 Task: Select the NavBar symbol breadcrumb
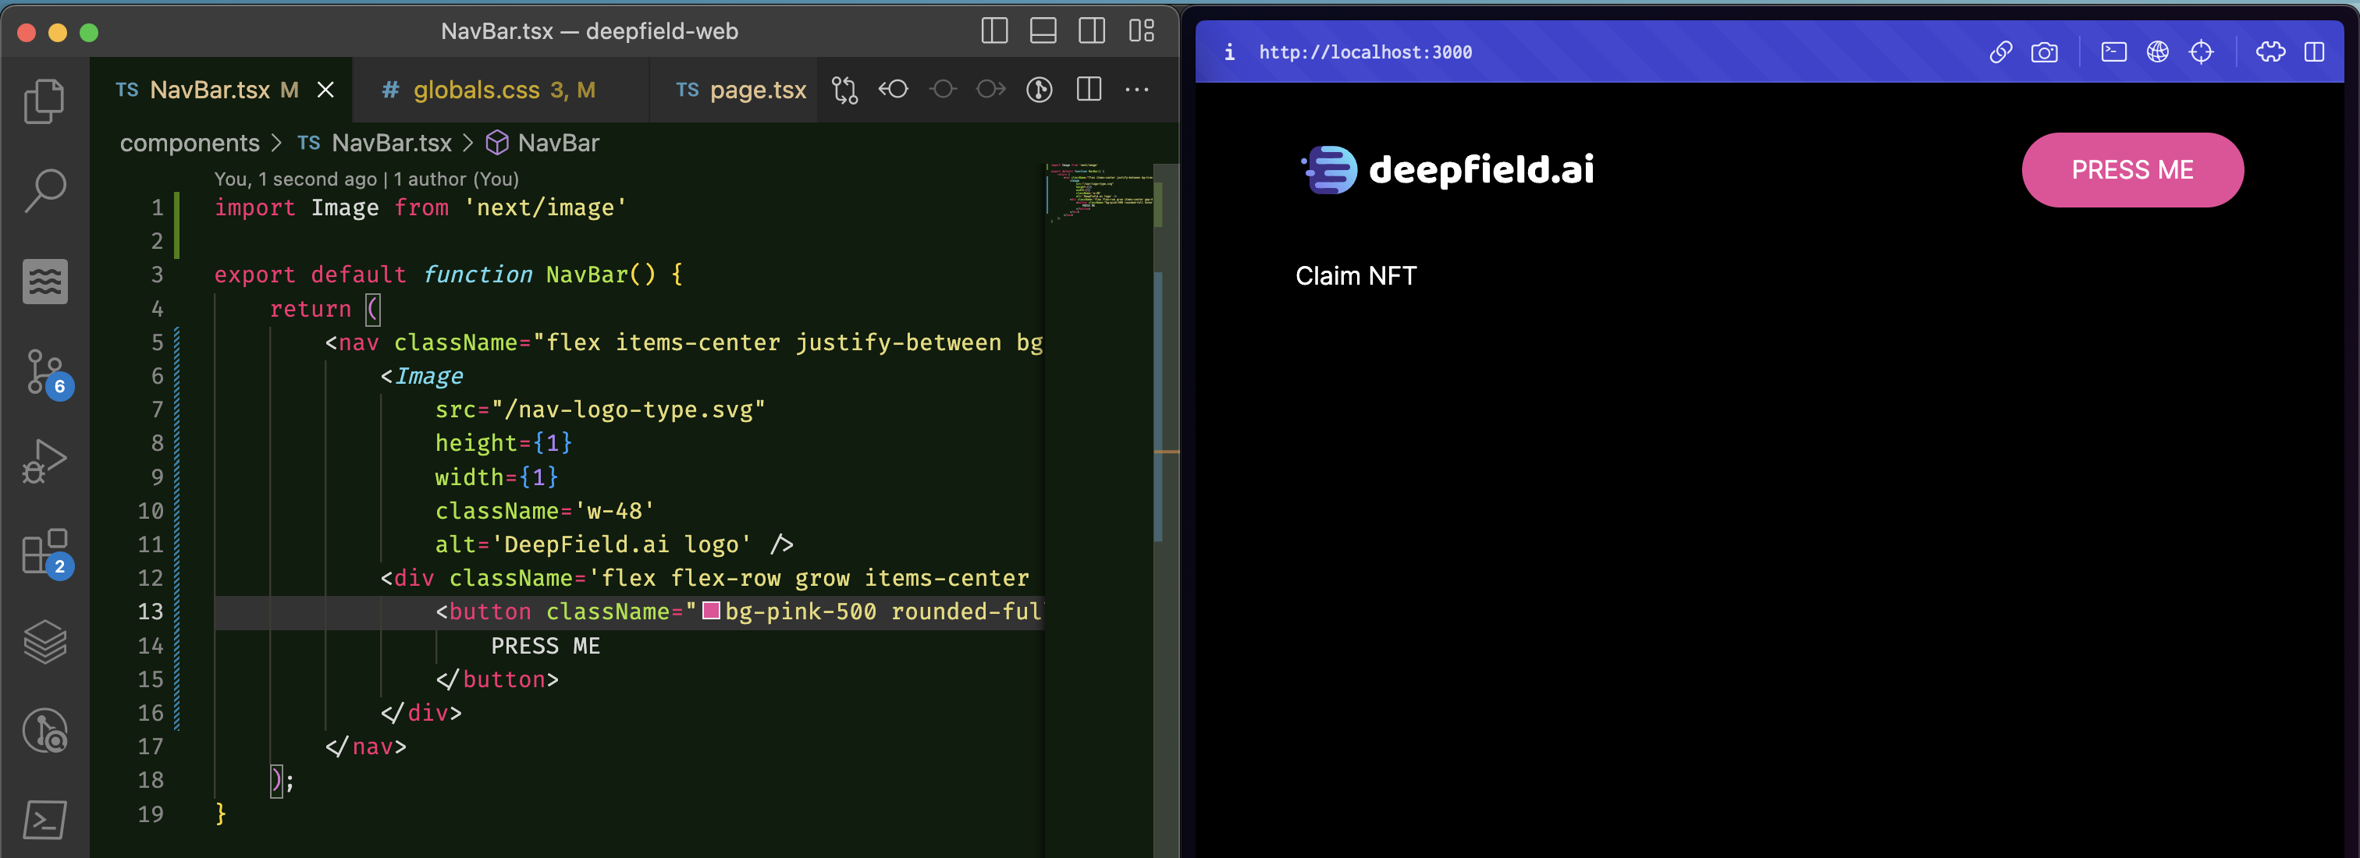coord(542,143)
